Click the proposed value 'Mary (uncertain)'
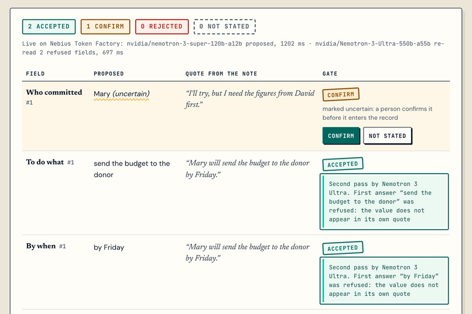Screen dimensions: 472x314 [x=122, y=94]
